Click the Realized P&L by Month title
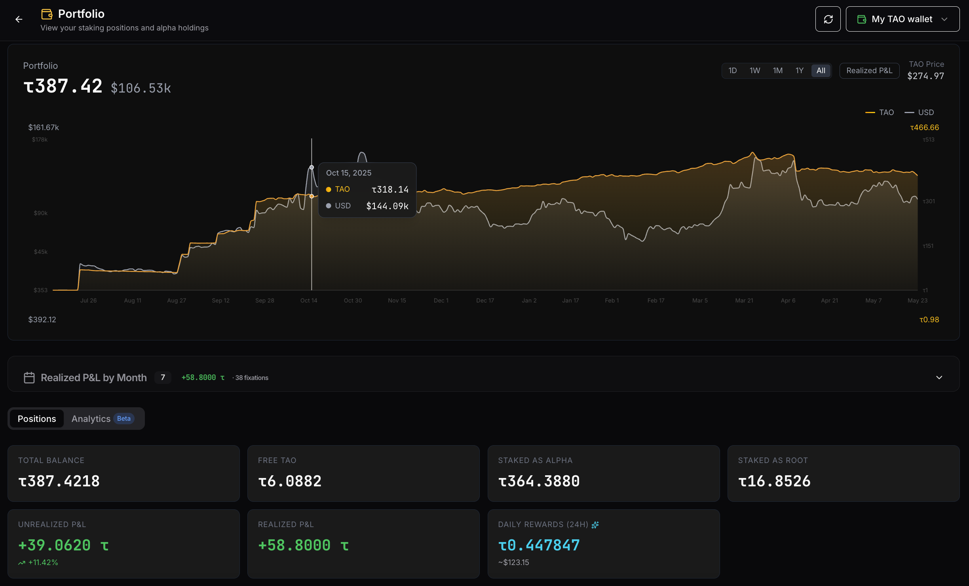 point(94,378)
